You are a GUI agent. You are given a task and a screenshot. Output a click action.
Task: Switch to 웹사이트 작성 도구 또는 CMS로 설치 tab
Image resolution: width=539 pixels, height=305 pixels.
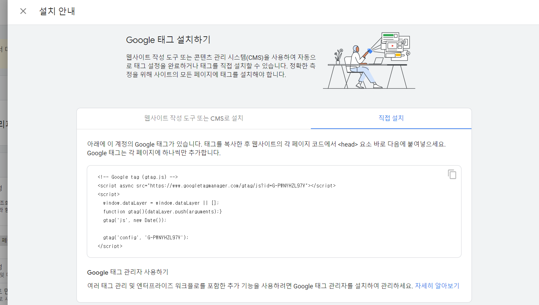(x=194, y=118)
